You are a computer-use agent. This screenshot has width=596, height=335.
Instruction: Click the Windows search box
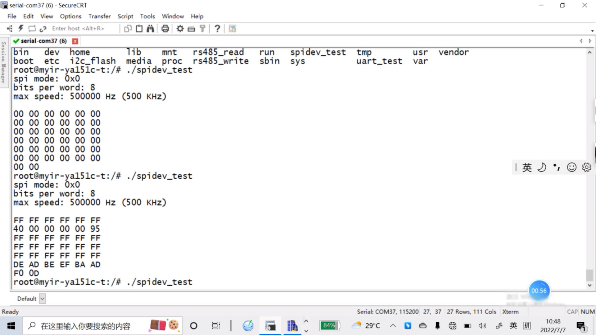click(x=102, y=326)
